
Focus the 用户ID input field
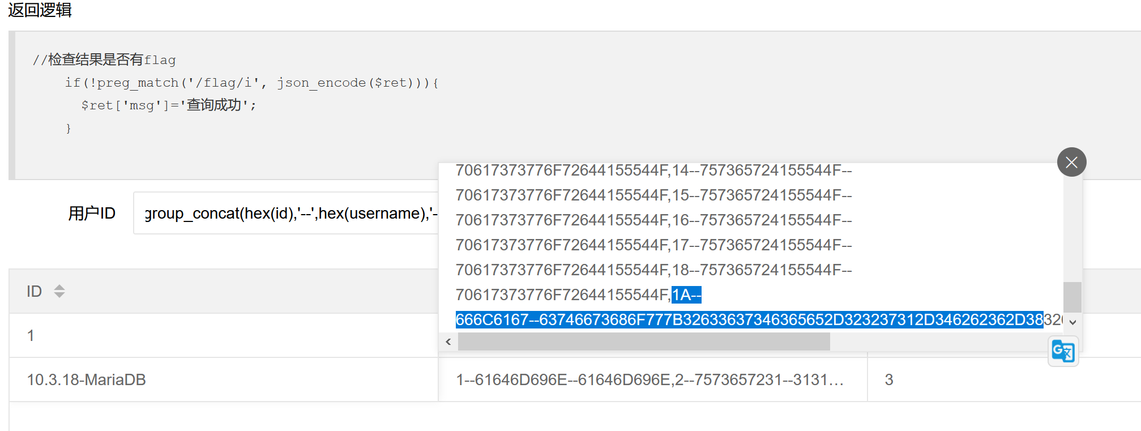coord(286,214)
